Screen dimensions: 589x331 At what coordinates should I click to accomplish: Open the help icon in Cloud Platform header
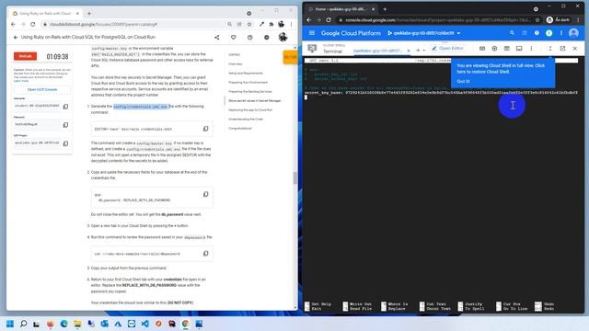(x=537, y=33)
